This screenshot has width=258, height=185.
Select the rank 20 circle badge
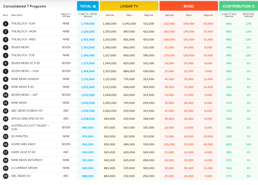tap(5, 176)
